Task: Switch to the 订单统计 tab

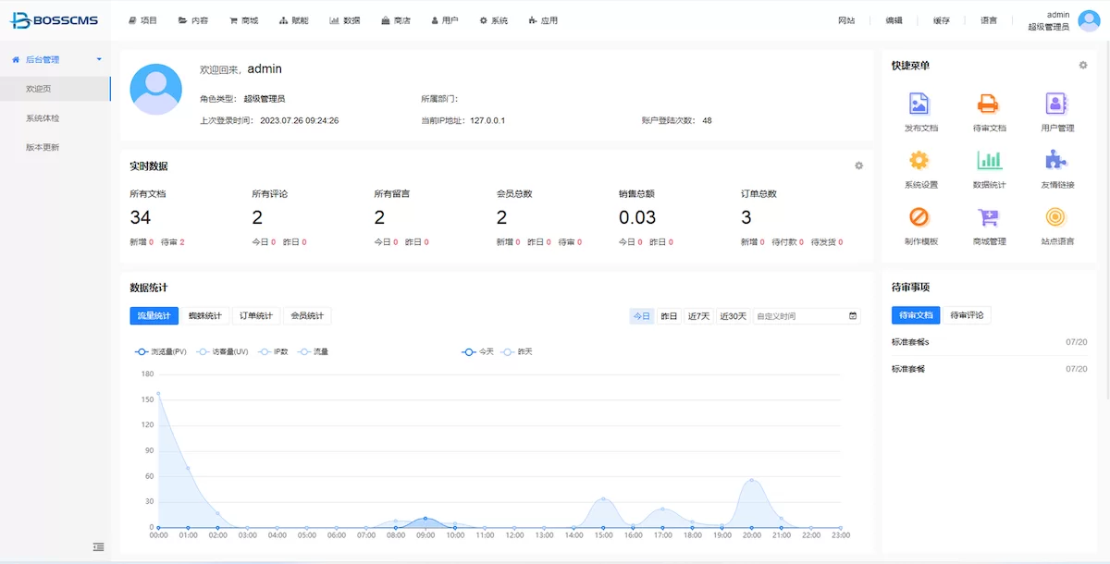Action: pyautogui.click(x=255, y=316)
